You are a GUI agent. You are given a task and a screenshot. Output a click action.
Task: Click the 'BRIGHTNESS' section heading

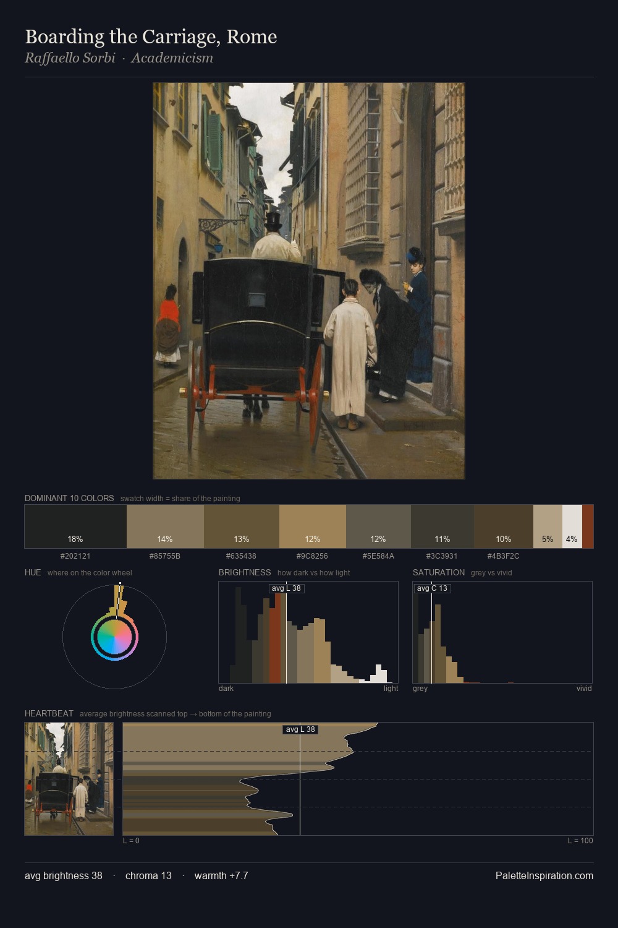pyautogui.click(x=245, y=572)
